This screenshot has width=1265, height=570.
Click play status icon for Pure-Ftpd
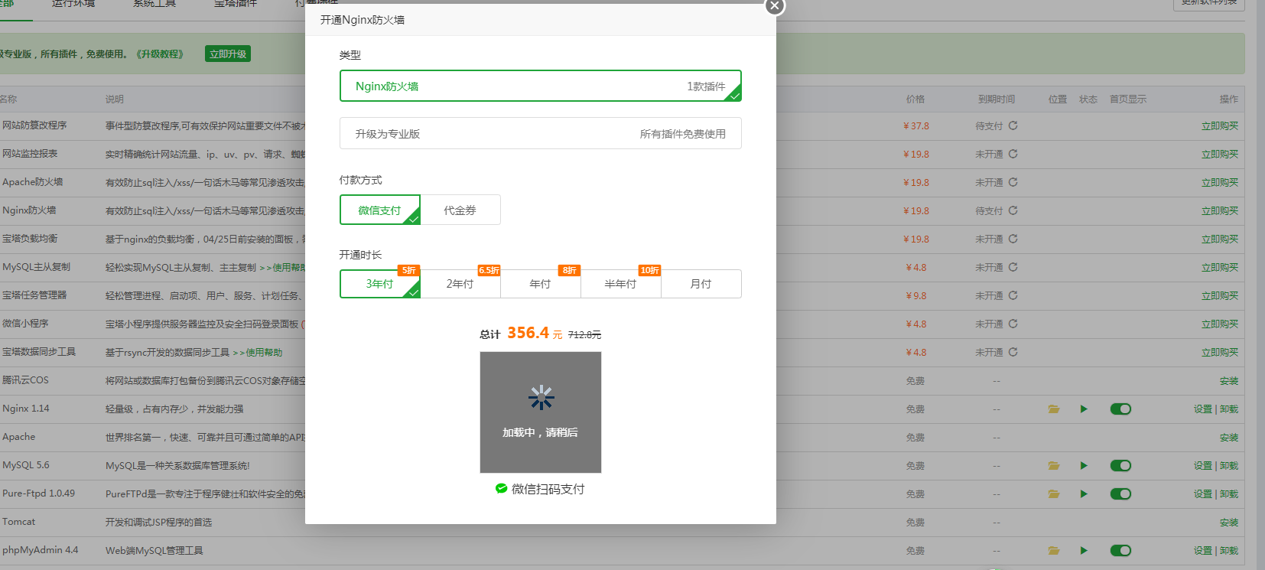tap(1084, 494)
